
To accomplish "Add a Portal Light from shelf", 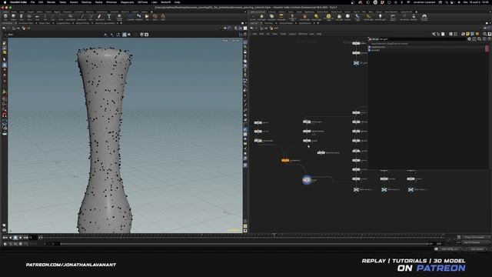I will pyautogui.click(x=368, y=17).
